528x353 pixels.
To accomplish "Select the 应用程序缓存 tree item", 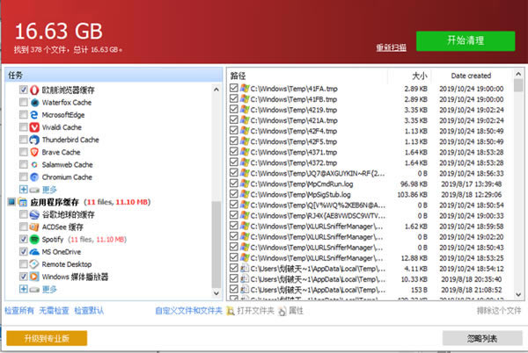I will [x=55, y=202].
